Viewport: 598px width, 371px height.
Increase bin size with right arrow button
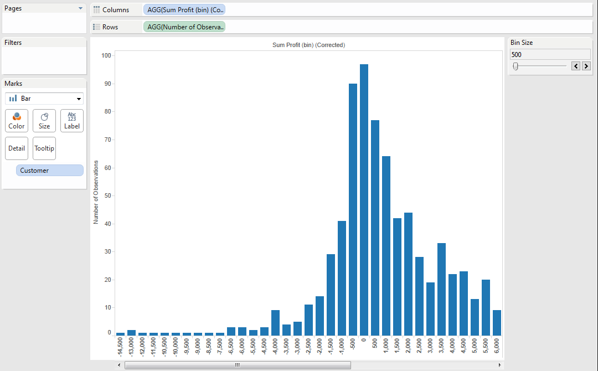click(586, 65)
